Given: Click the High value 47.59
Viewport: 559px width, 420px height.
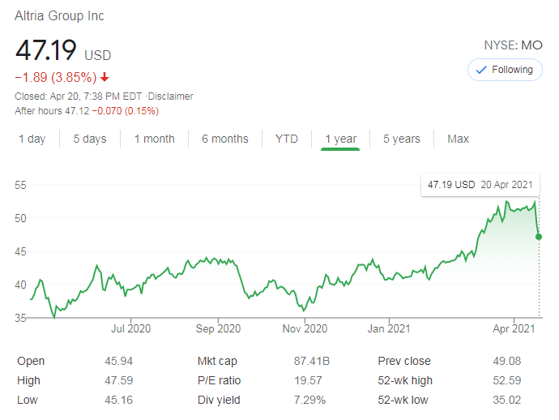Looking at the screenshot, I should [x=119, y=380].
